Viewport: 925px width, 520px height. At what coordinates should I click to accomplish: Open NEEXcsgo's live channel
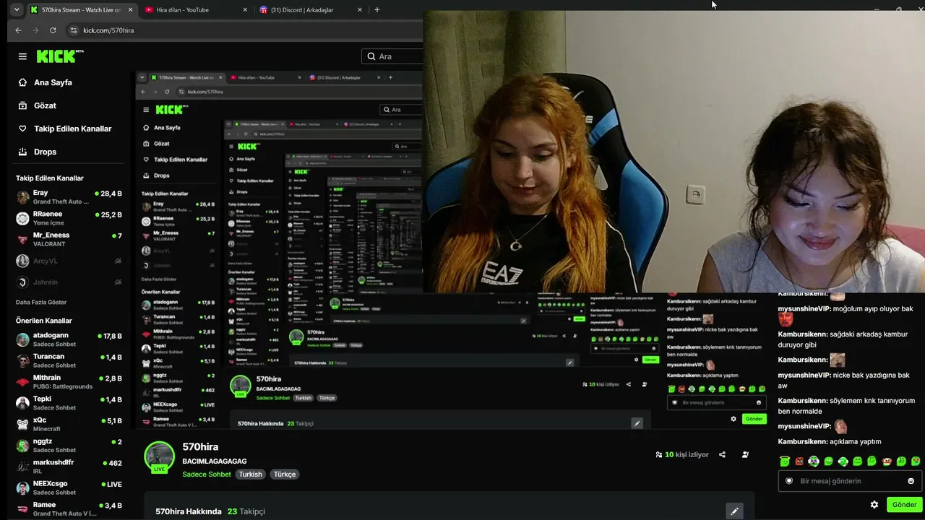click(69, 487)
